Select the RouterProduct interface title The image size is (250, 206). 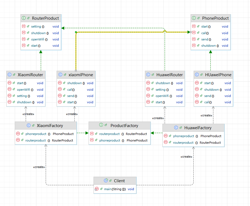[x=45, y=18]
